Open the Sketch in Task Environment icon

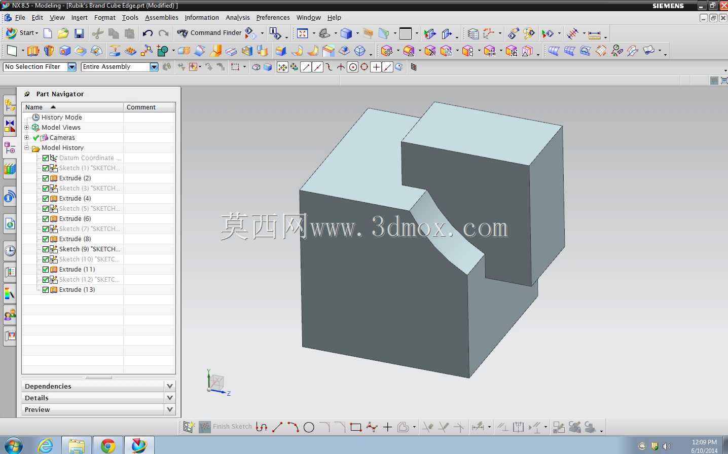pyautogui.click(x=189, y=427)
